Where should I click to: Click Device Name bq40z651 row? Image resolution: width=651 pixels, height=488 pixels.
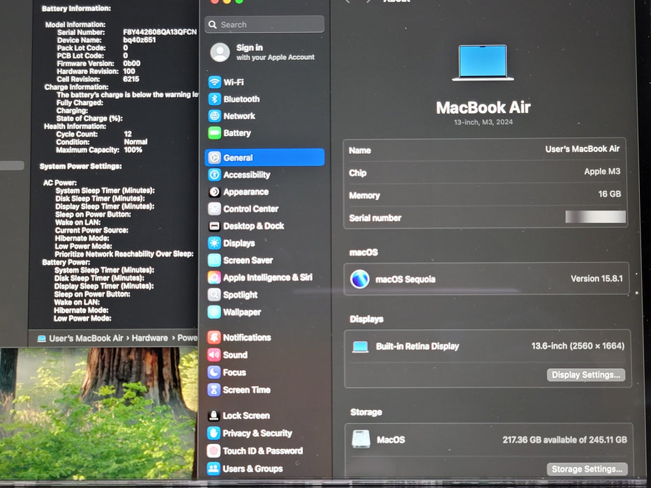coord(106,40)
